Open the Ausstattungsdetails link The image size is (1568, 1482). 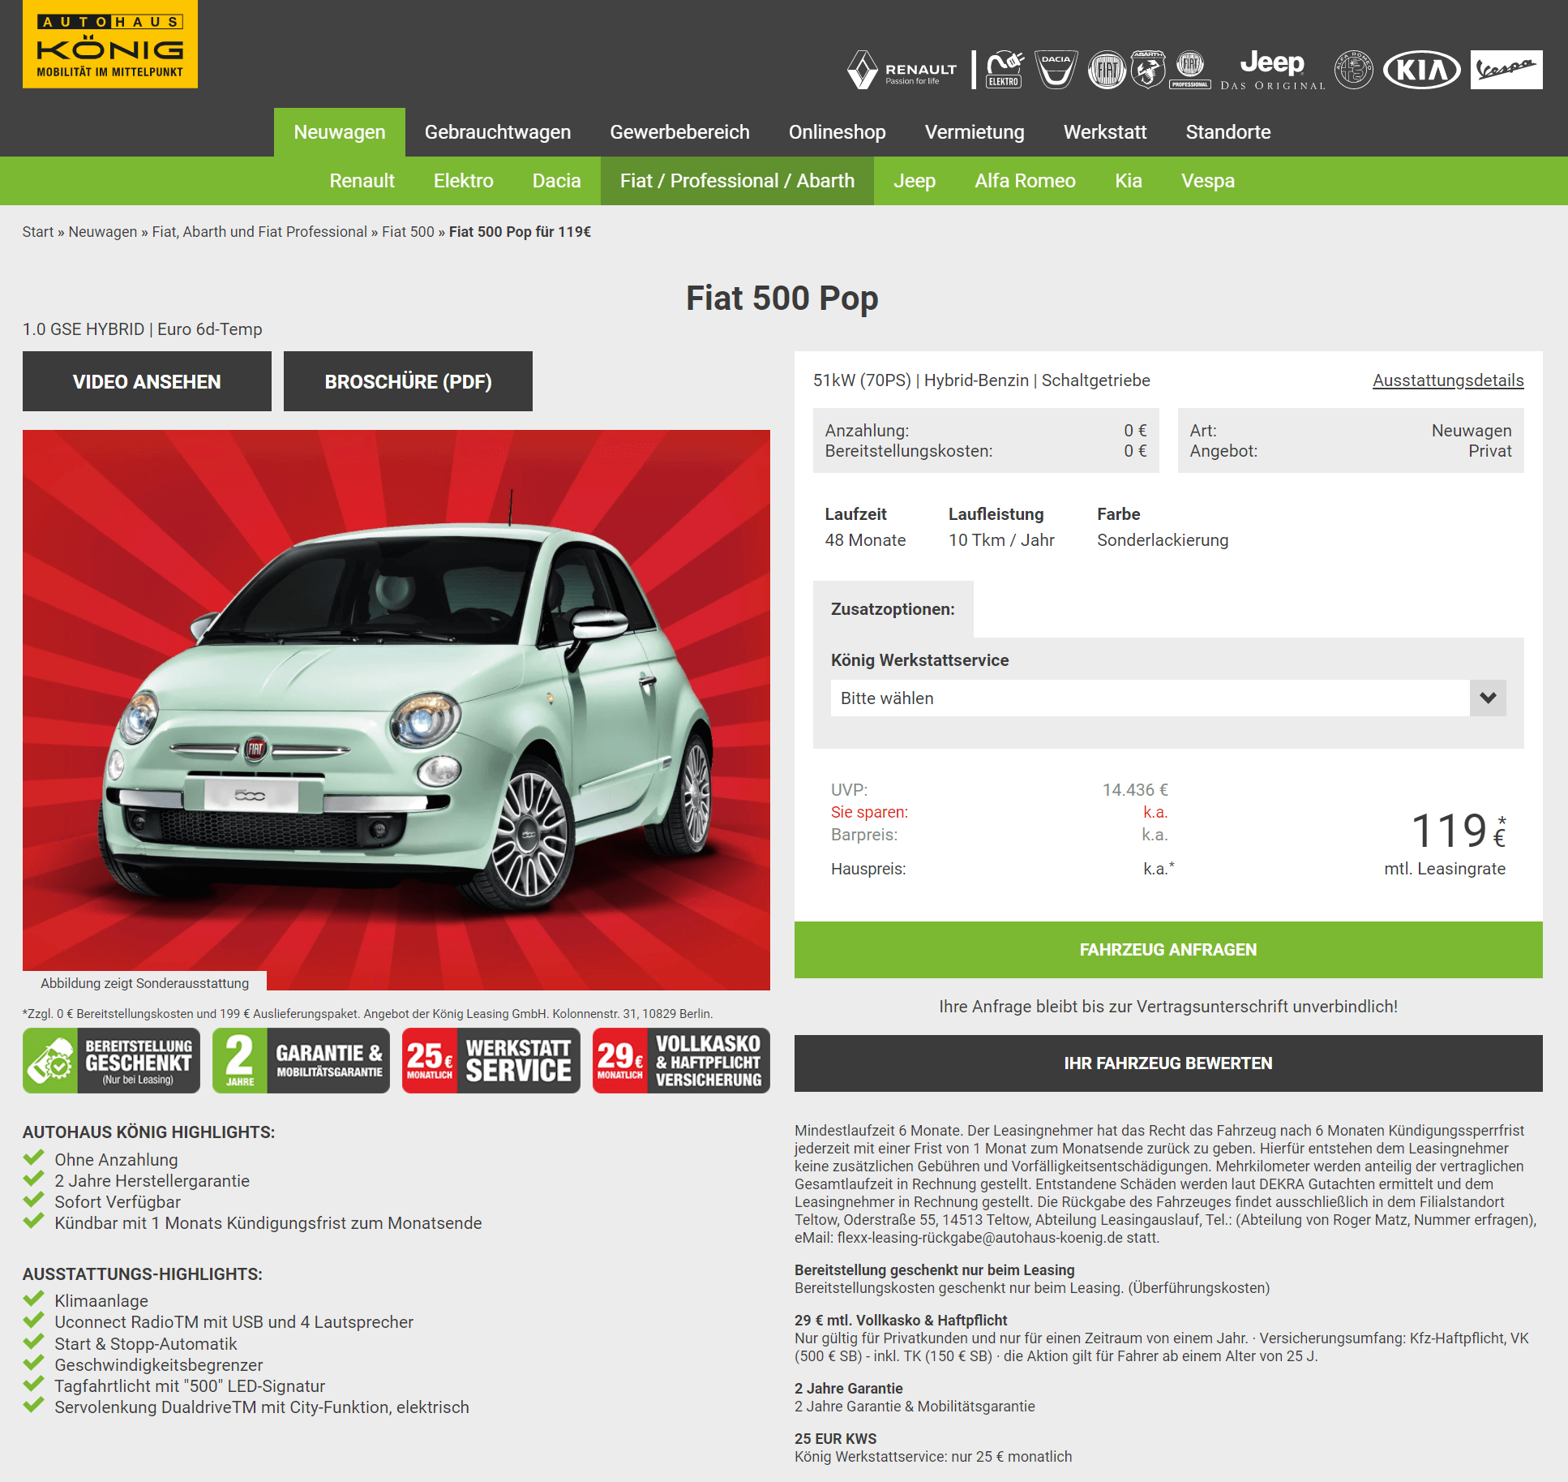[1448, 380]
